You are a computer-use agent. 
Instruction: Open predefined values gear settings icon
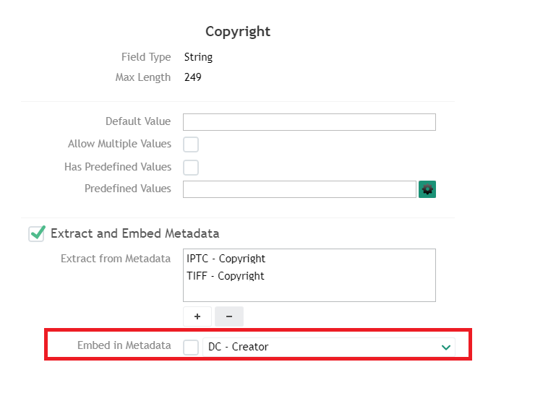[427, 189]
